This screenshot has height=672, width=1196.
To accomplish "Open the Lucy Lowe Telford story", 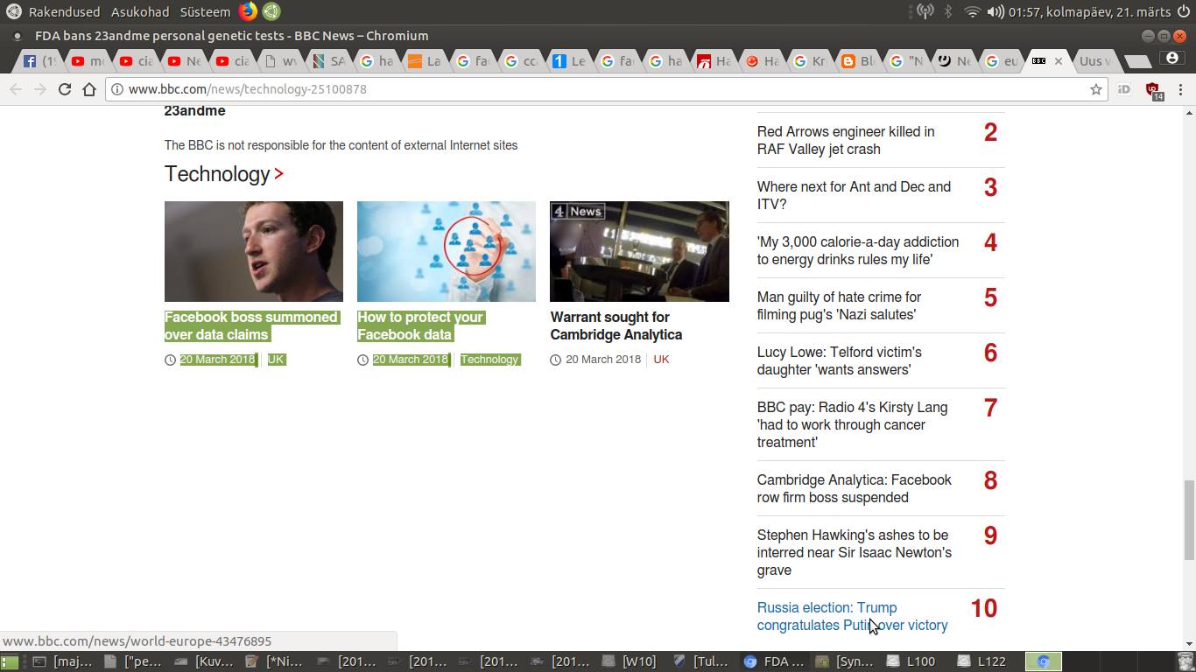I will tap(840, 360).
